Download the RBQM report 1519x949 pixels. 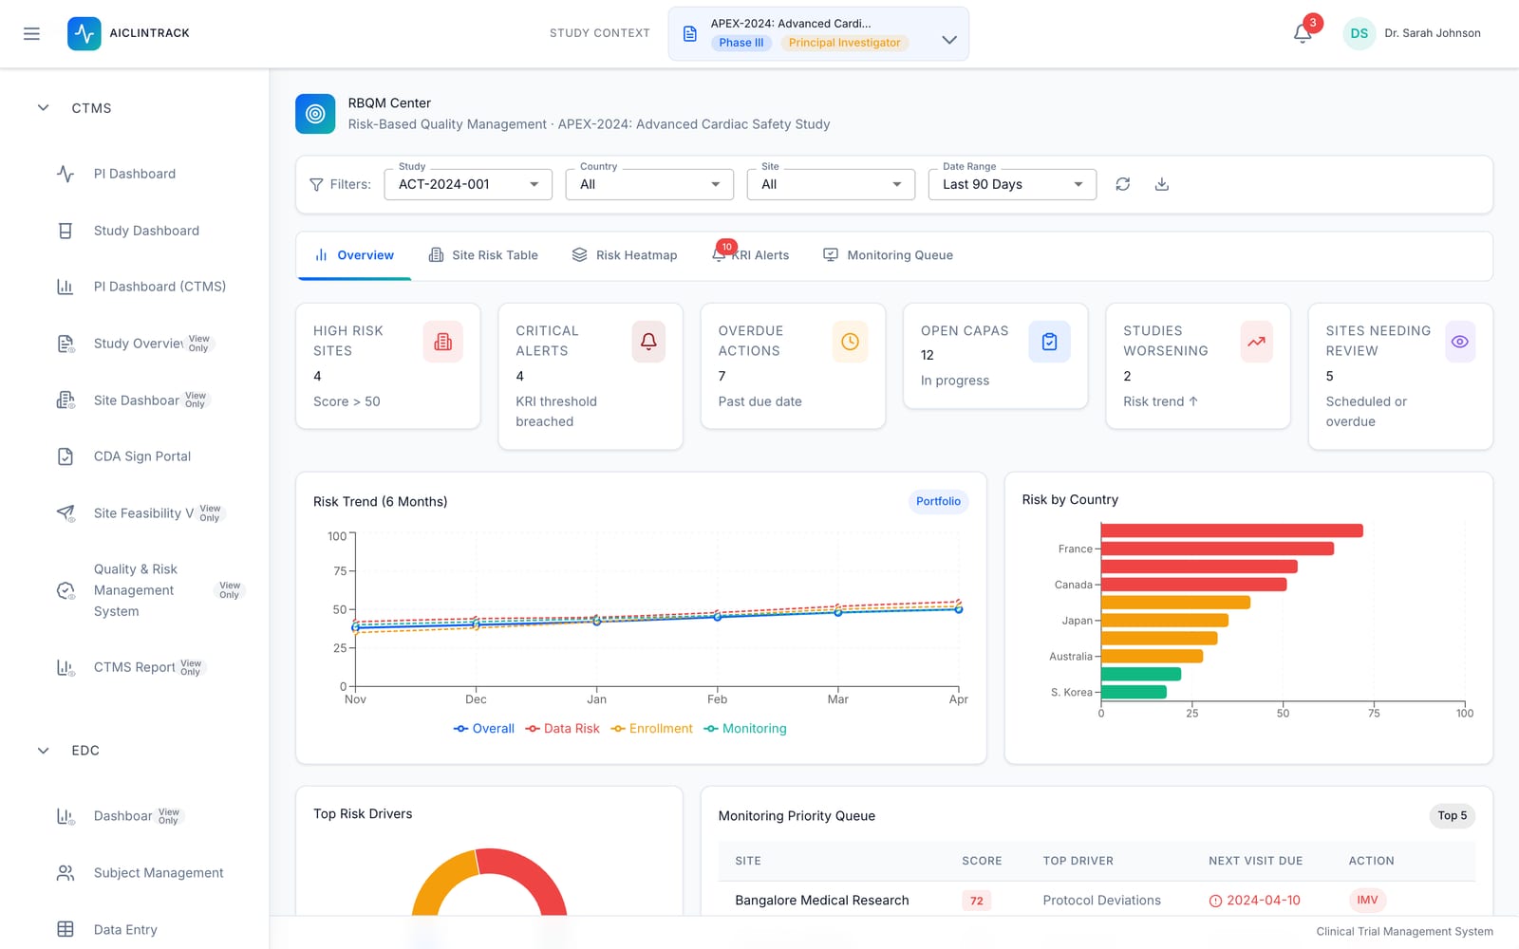[1162, 184]
